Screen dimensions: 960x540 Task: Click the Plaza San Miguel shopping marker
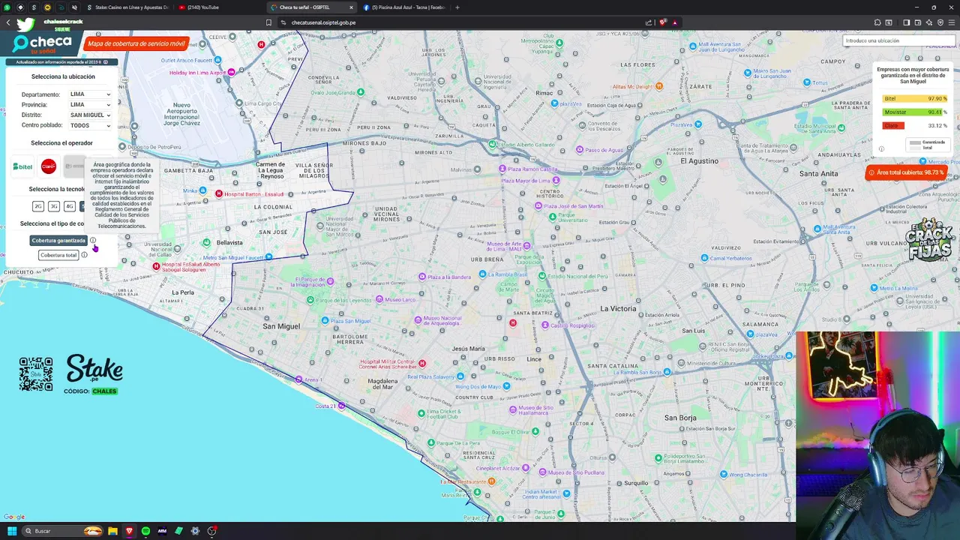(325, 320)
